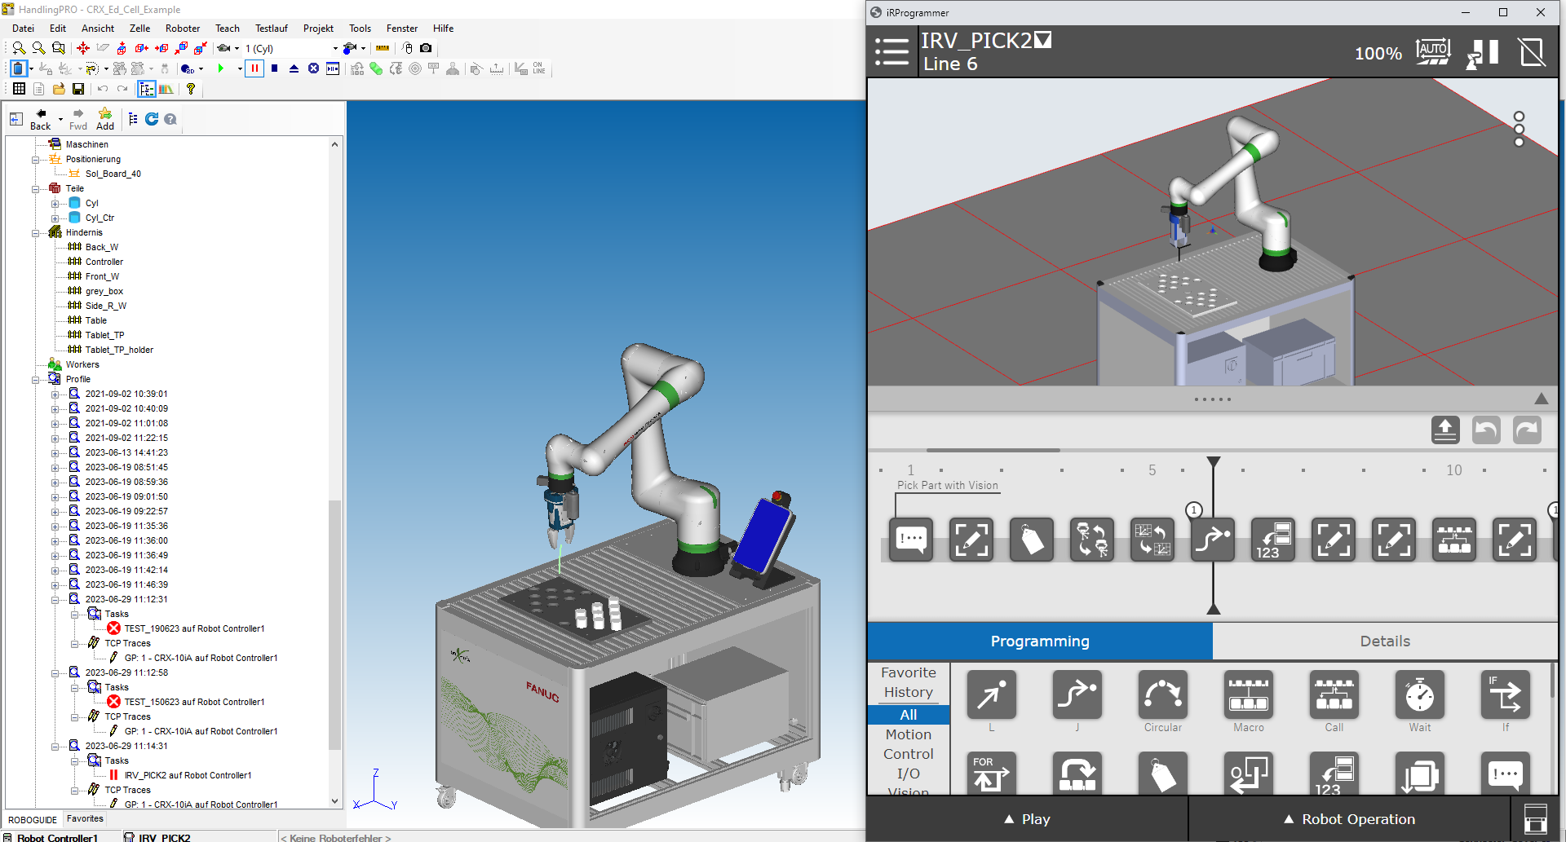This screenshot has width=1566, height=842.
Task: Click the Wait instruction icon
Action: [1419, 695]
